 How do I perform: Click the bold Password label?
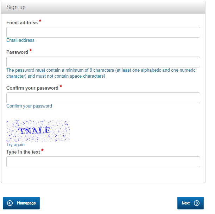(17, 52)
